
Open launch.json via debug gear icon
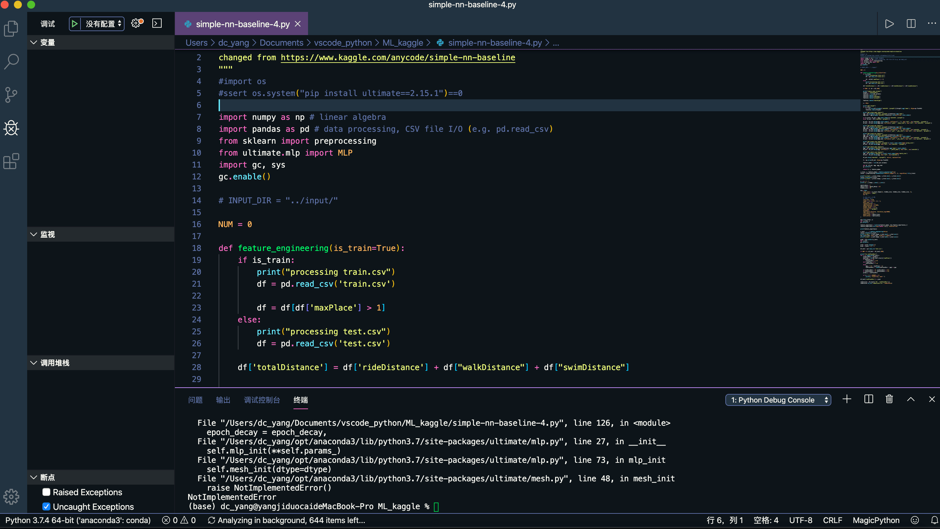[136, 24]
